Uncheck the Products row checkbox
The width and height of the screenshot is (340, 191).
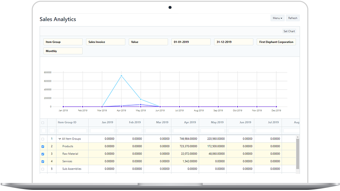[x=43, y=146]
